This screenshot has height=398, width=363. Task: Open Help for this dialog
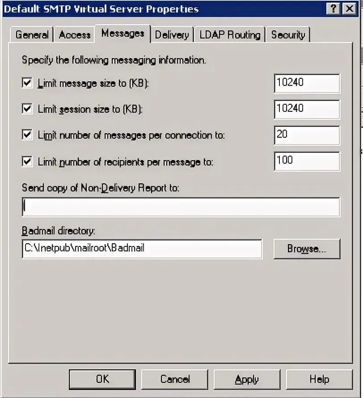coord(319,380)
